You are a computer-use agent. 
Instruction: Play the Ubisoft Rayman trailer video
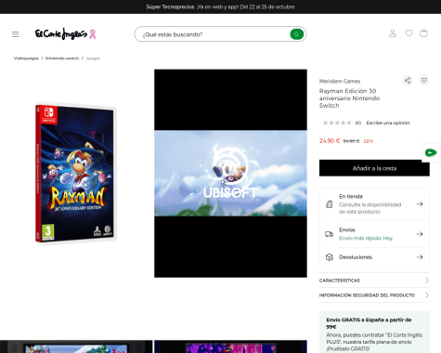click(x=230, y=174)
